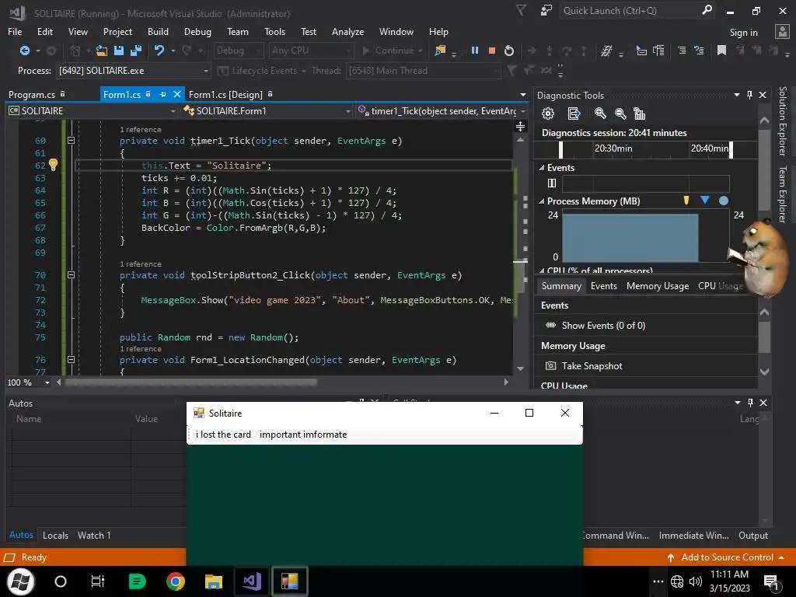Viewport: 796px width, 597px height.
Task: Close the Form1.cs tab
Action: (x=177, y=94)
